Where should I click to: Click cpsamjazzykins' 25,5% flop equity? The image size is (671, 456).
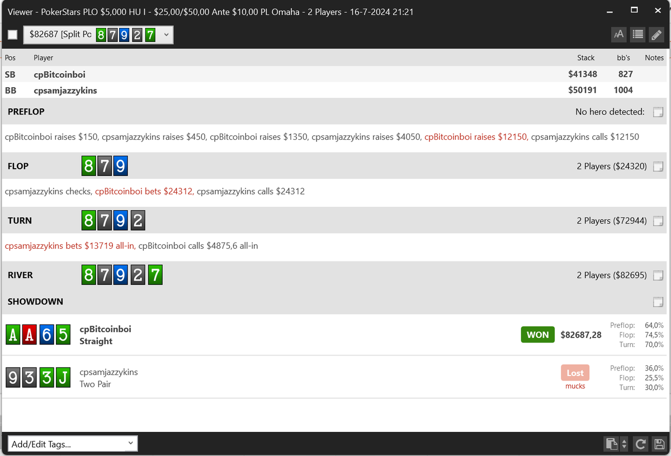click(654, 378)
